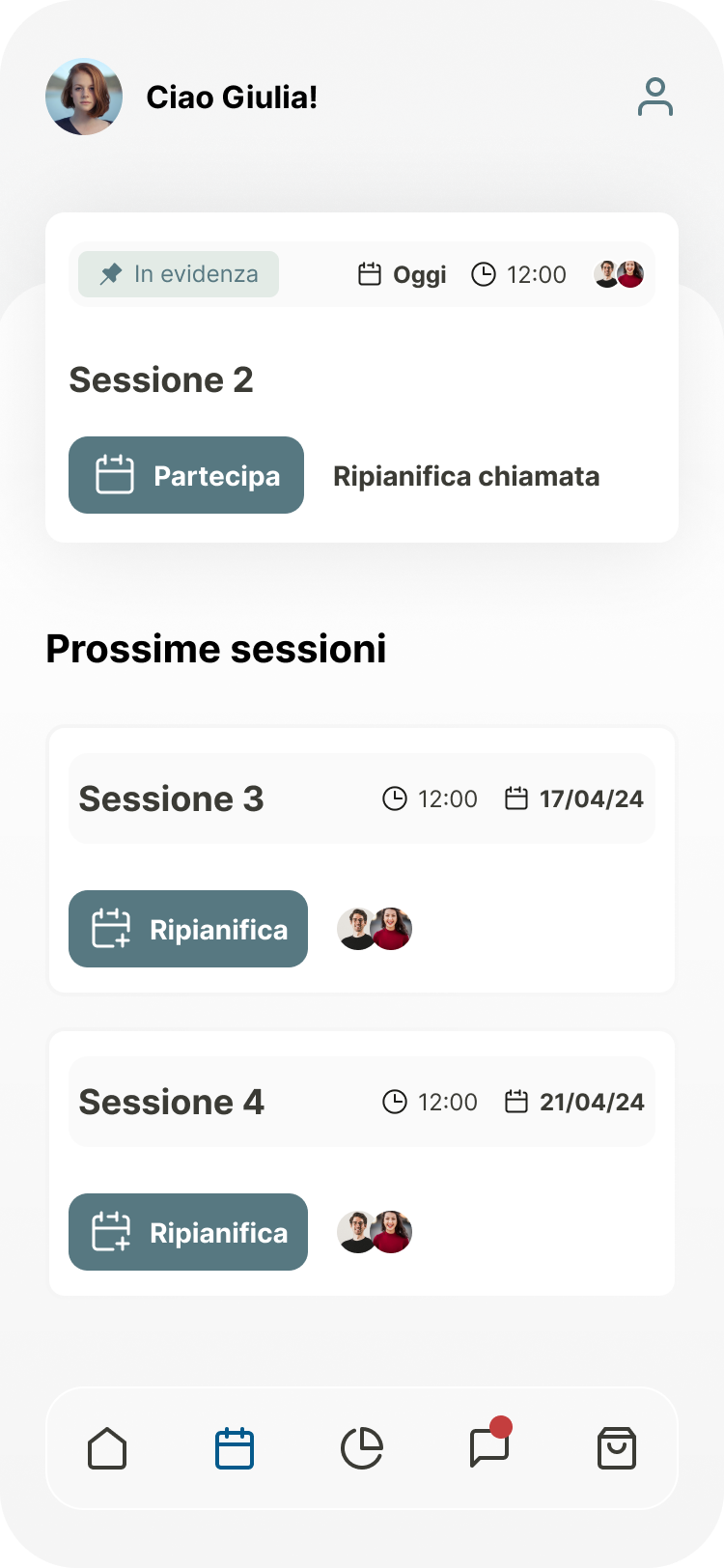The width and height of the screenshot is (724, 1568).
Task: Select the calendar tab in bottom navigation
Action: click(x=234, y=1448)
